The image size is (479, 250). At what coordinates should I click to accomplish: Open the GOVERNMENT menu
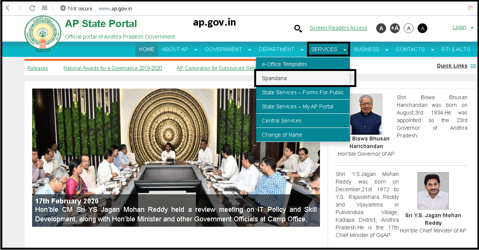pyautogui.click(x=223, y=49)
